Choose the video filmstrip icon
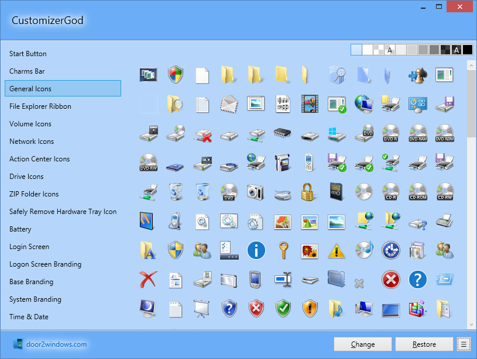The image size is (477, 359). coord(310,104)
